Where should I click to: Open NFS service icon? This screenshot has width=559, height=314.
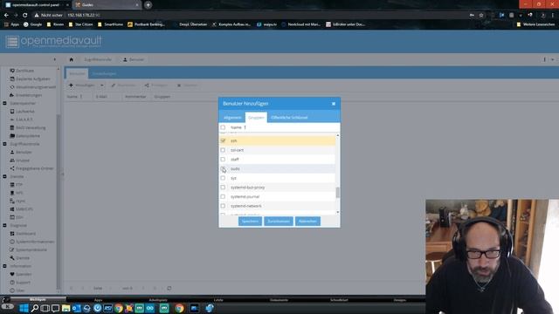12,193
